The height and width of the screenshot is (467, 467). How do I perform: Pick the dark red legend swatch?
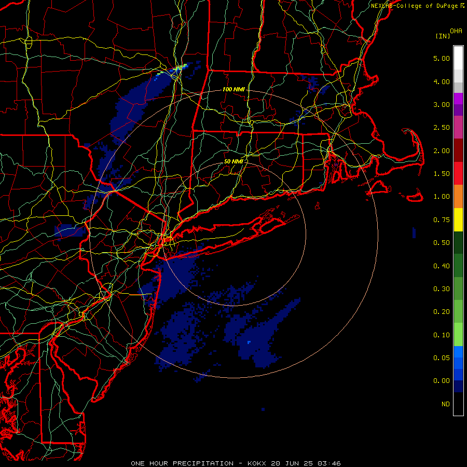[458, 150]
